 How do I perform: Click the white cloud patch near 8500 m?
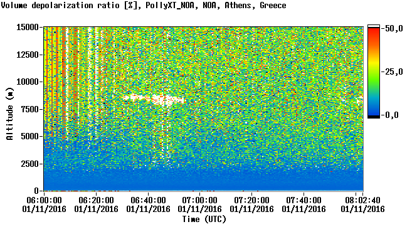[154, 99]
